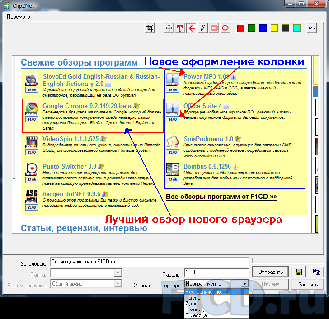Choose 7 дней in the list
The height and width of the screenshot is (319, 329).
(x=216, y=304)
